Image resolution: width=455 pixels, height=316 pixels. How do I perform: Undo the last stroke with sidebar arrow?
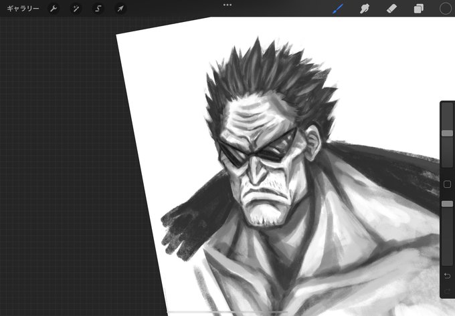coord(447,276)
